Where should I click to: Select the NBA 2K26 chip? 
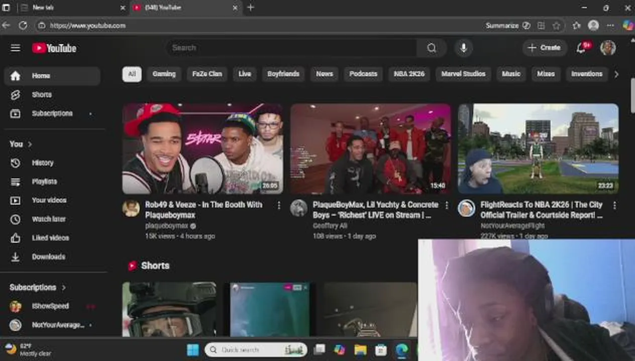click(409, 74)
